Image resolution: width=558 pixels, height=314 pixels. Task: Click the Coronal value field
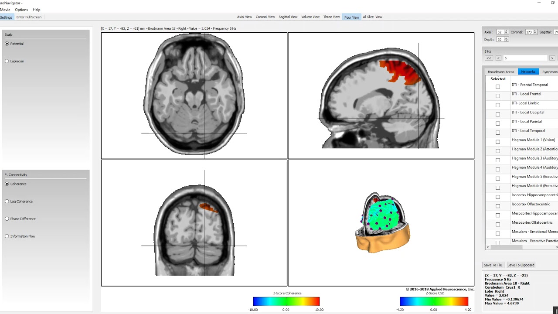tap(529, 32)
